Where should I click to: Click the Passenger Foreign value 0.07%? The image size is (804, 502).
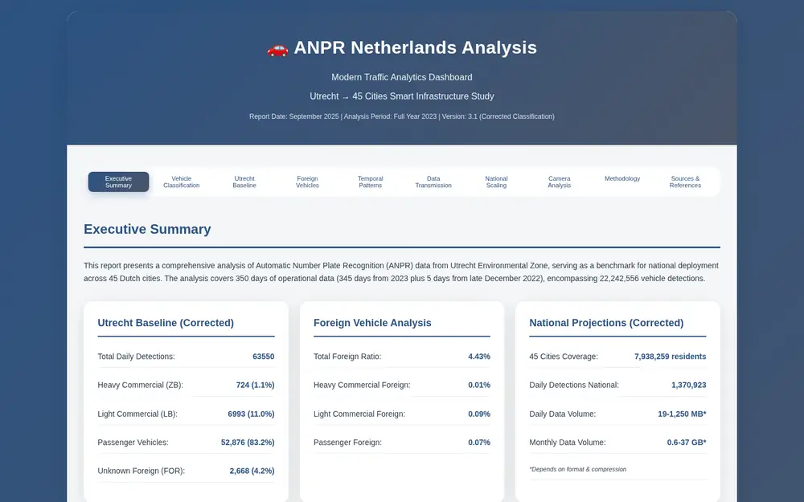click(x=479, y=442)
